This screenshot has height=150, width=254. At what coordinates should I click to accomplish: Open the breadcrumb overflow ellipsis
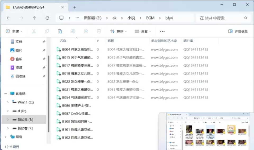coord(78,18)
